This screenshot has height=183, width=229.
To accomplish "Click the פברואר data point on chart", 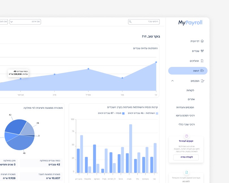I will tap(21, 79).
